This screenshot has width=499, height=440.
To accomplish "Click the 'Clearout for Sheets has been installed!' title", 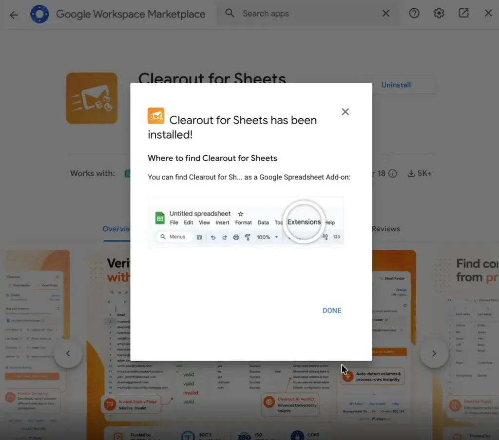I will tap(232, 127).
